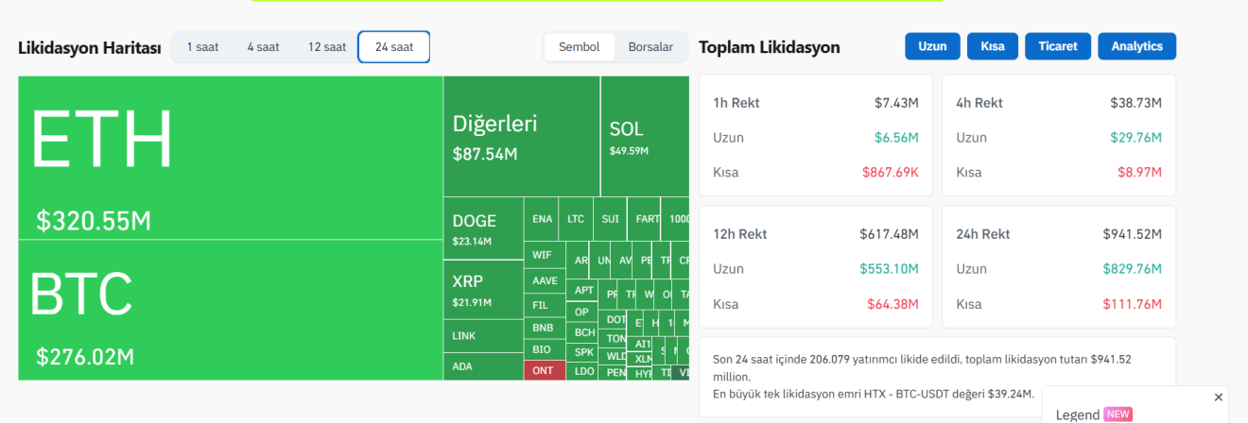Toggle the heatmap view to Sembol

(579, 47)
